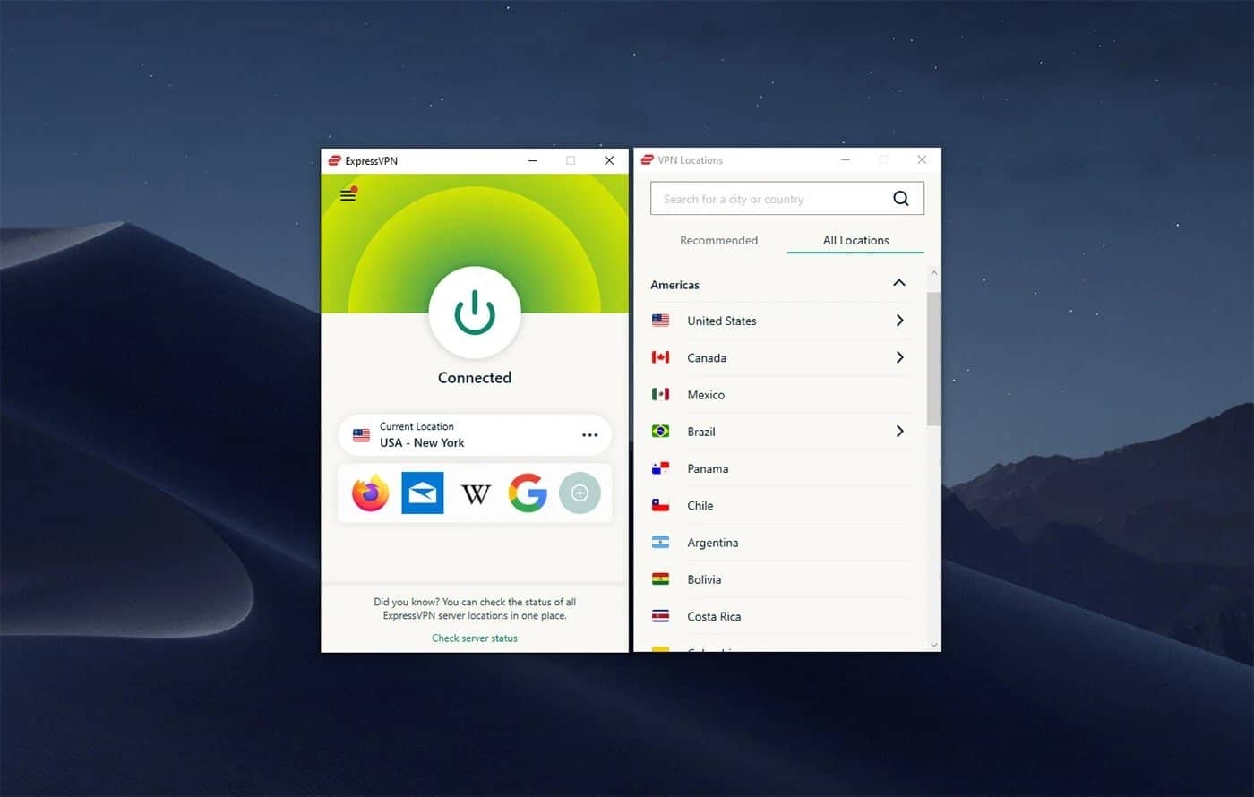Viewport: 1254px width, 797px height.
Task: Click the Costa Rica flag icon
Action: (x=660, y=616)
